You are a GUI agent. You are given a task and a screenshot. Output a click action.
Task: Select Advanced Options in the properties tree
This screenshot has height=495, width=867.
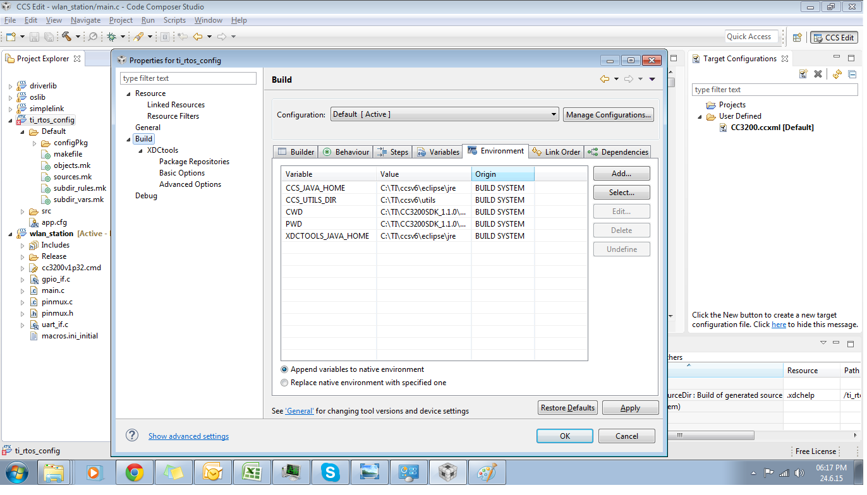pos(190,184)
